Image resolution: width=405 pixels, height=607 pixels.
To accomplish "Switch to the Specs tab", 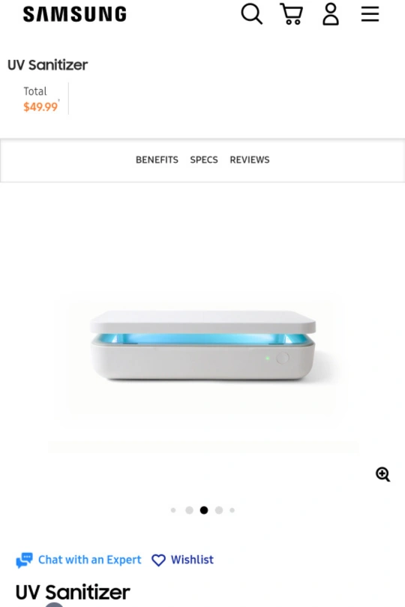I will point(204,160).
